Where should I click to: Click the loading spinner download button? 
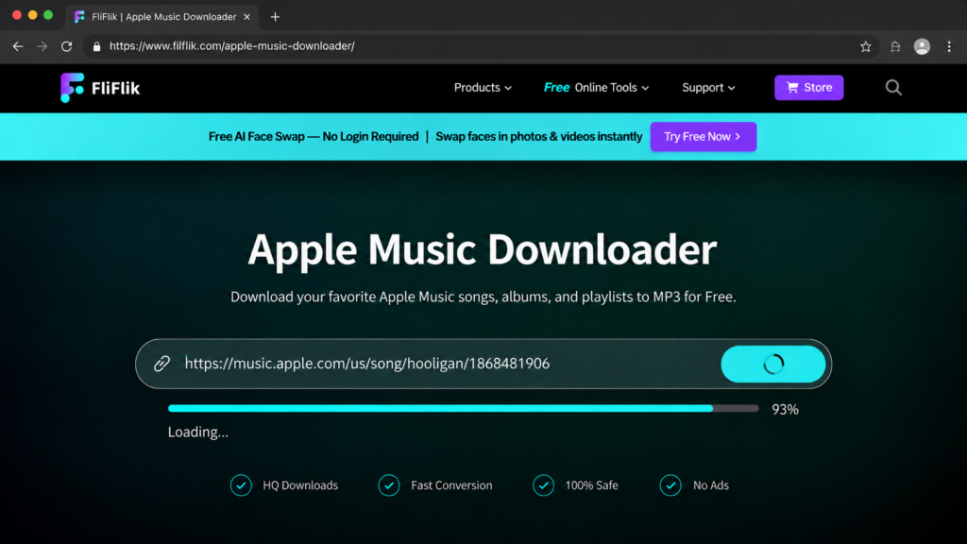(772, 364)
